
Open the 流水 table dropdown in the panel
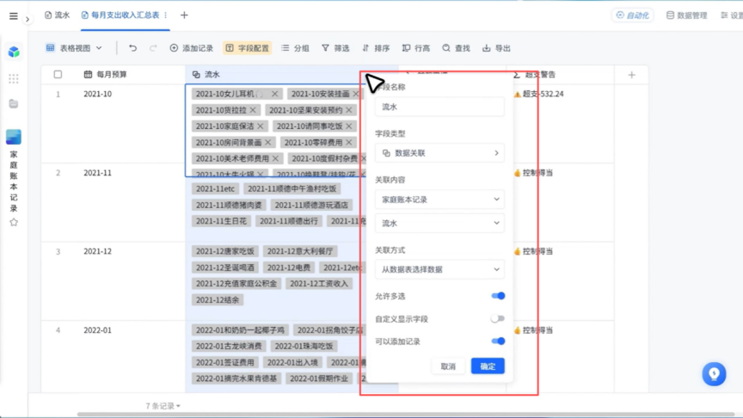[439, 224]
